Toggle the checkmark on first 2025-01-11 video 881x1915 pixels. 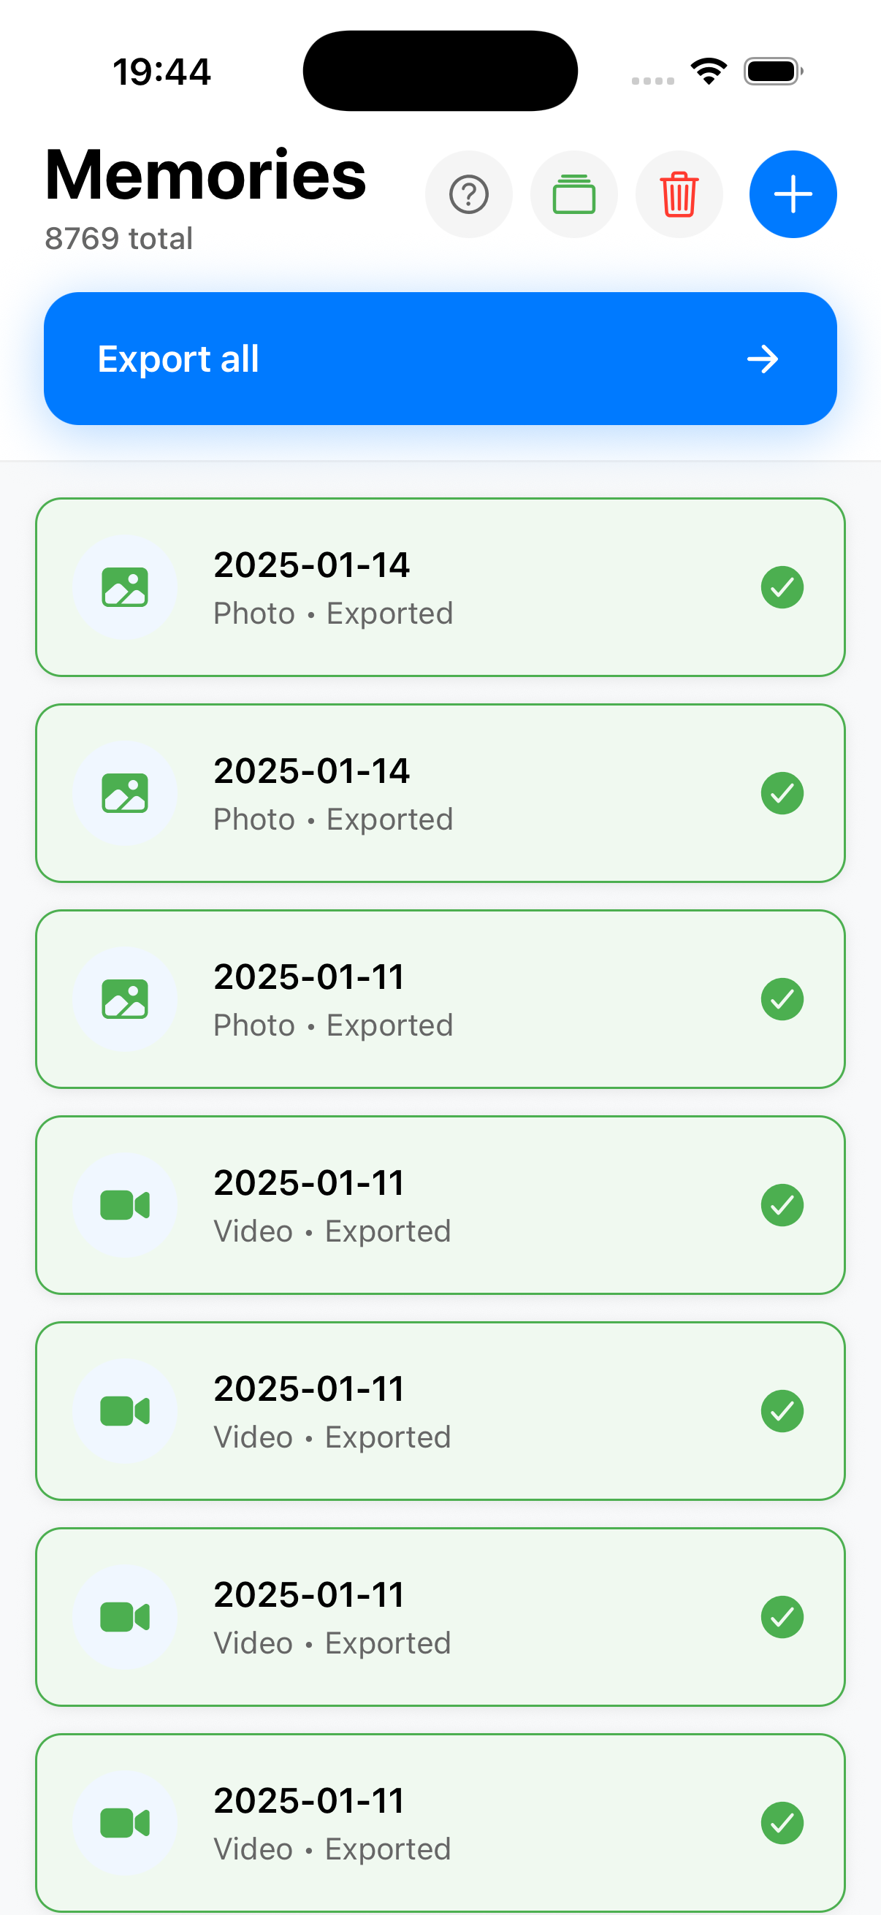pyautogui.click(x=782, y=1205)
